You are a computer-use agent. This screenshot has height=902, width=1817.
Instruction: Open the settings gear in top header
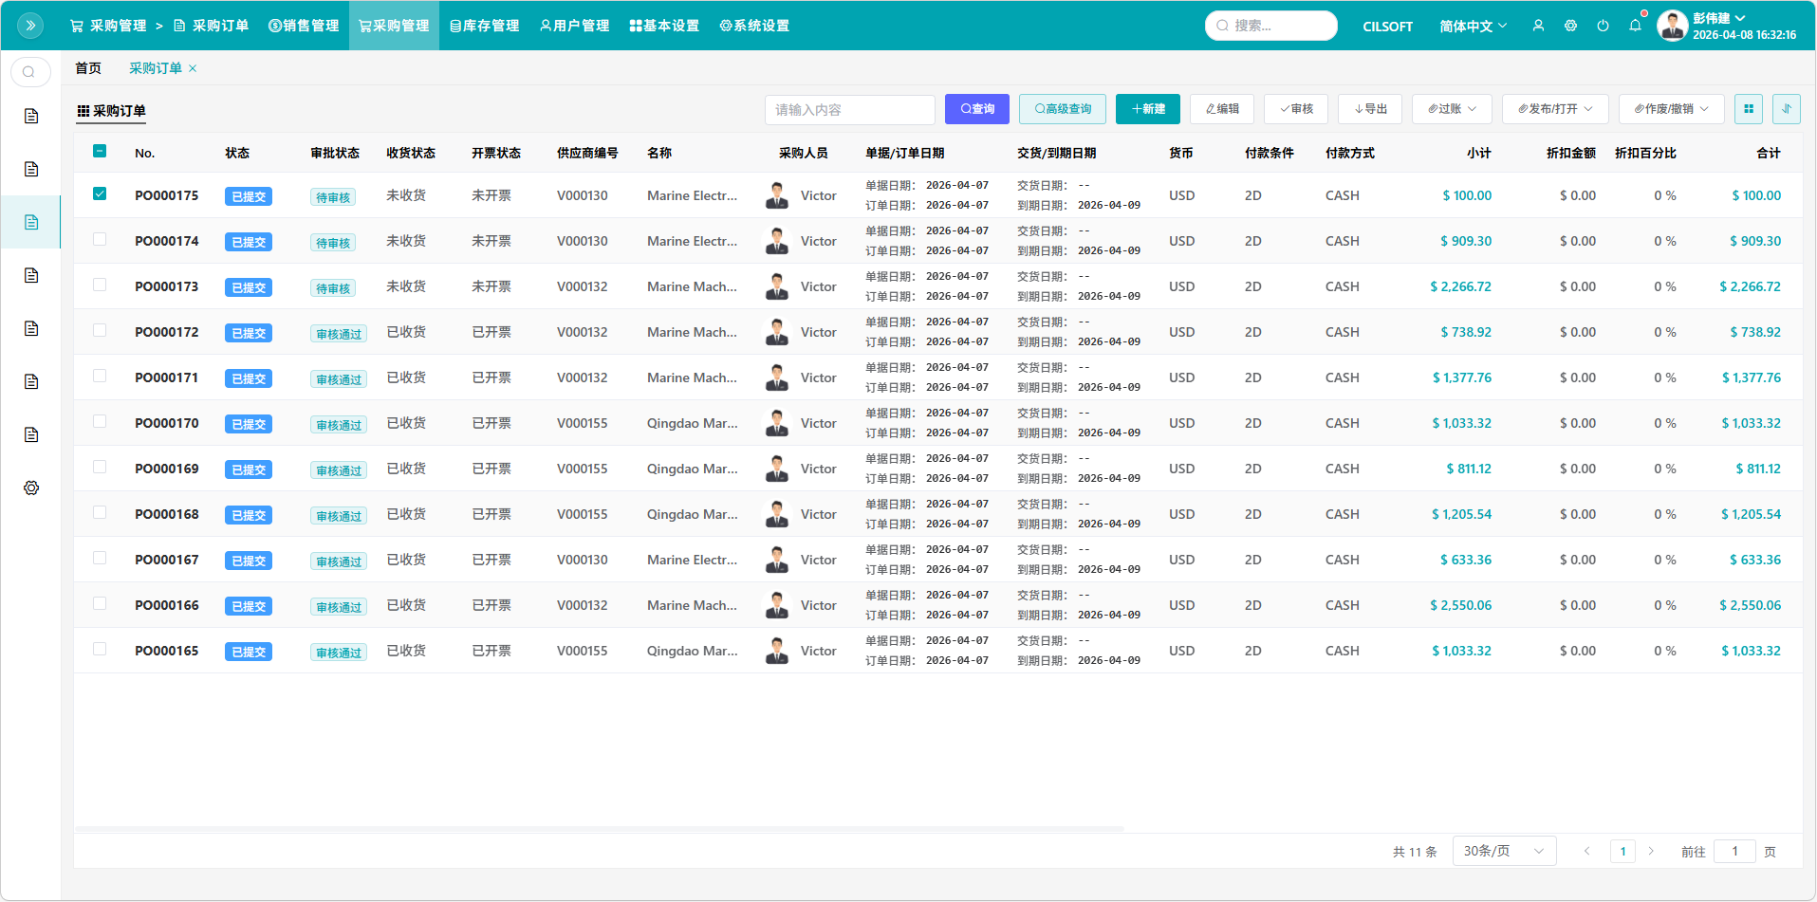click(1570, 26)
